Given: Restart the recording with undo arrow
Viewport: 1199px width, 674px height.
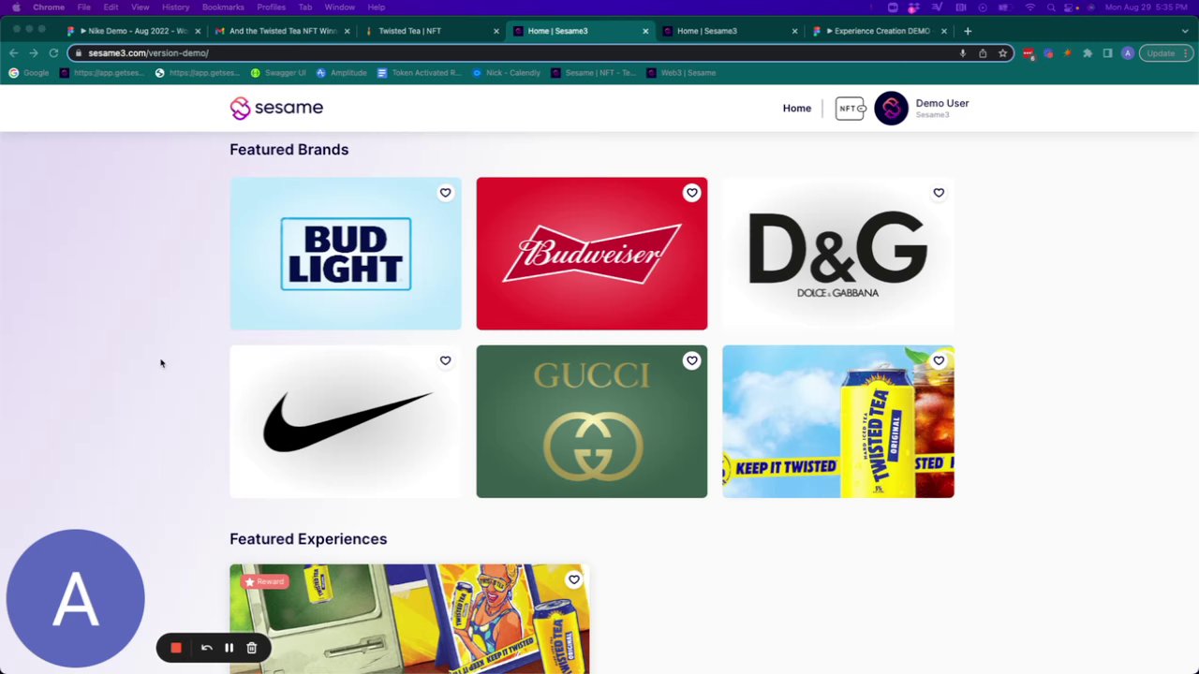Looking at the screenshot, I should [207, 648].
